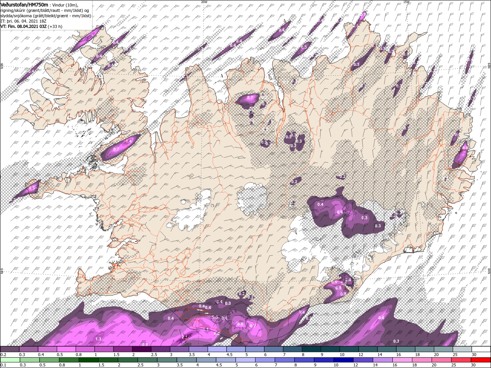491x368 pixels.
Task: Click the '(+33 h)' forecast offset text
Action: point(55,27)
